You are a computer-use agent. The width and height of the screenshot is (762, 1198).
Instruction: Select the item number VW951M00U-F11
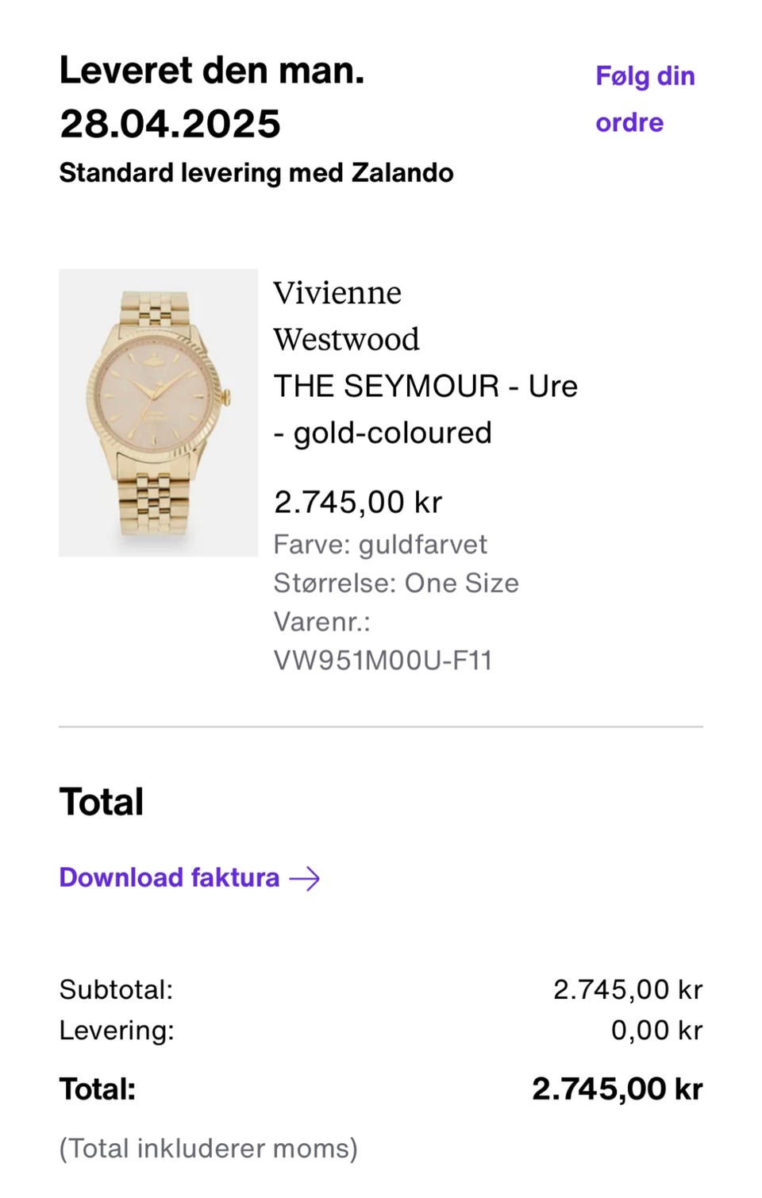(383, 661)
